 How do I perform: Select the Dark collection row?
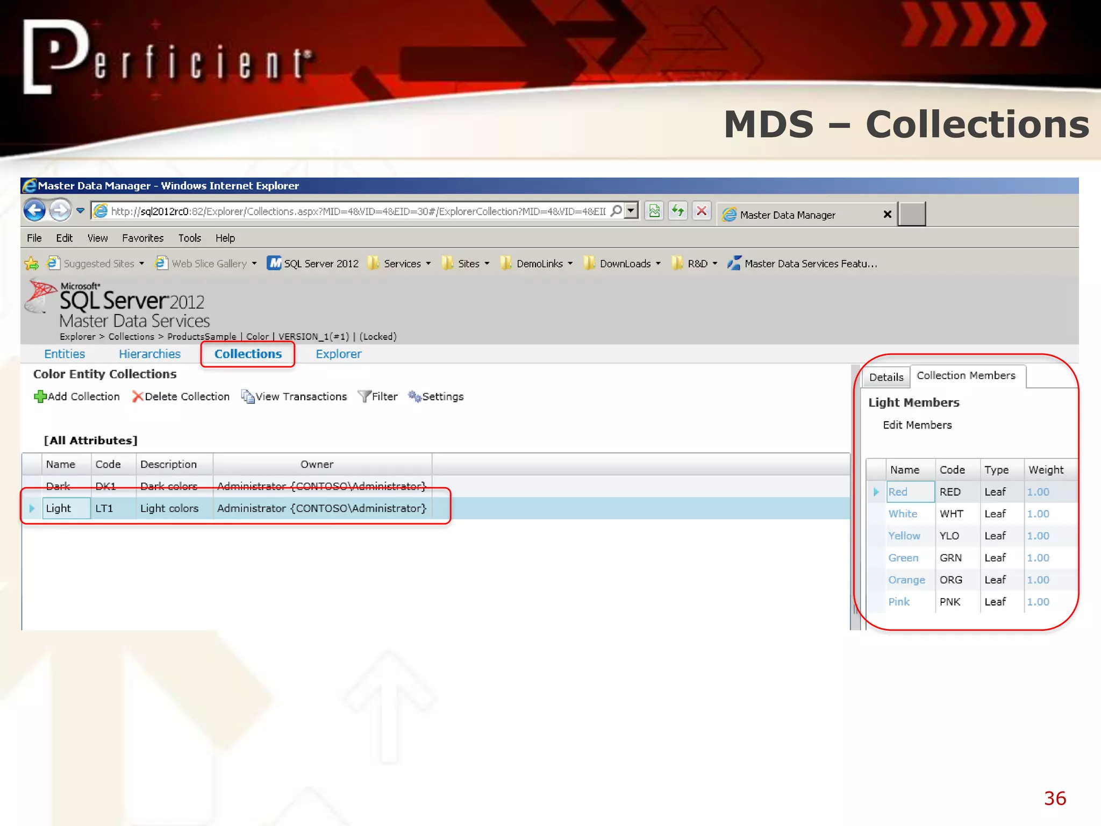(435, 486)
